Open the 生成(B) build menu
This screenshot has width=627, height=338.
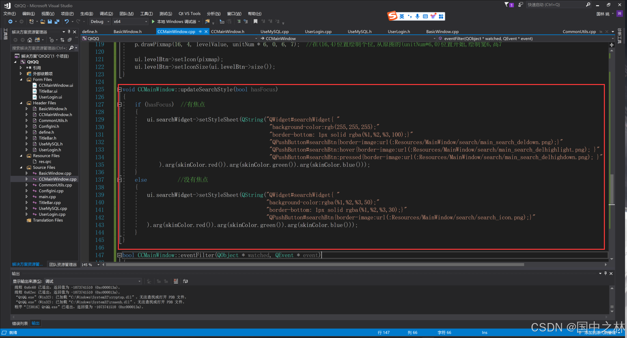pyautogui.click(x=87, y=14)
